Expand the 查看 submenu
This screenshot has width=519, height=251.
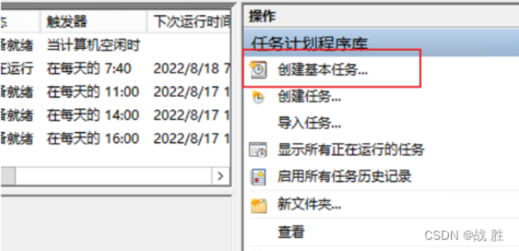pos(291,232)
